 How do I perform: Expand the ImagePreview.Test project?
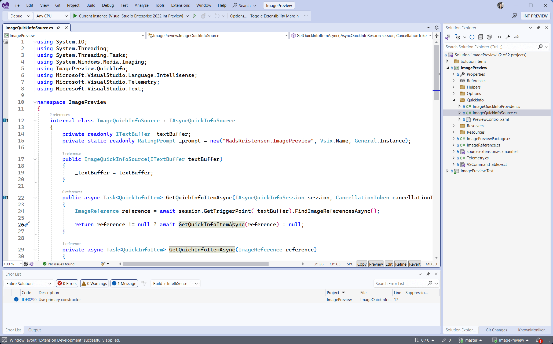(x=447, y=171)
